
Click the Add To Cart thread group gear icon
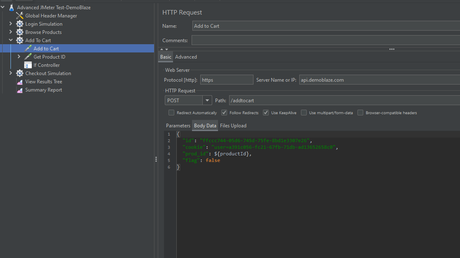pyautogui.click(x=20, y=40)
